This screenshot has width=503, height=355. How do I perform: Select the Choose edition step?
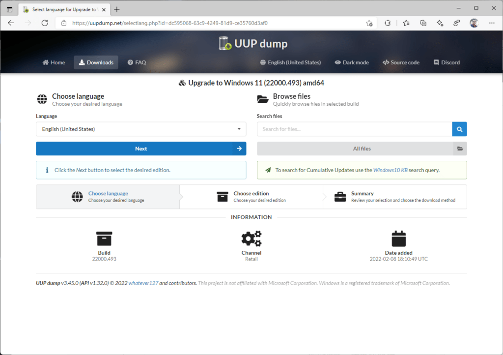click(x=251, y=197)
